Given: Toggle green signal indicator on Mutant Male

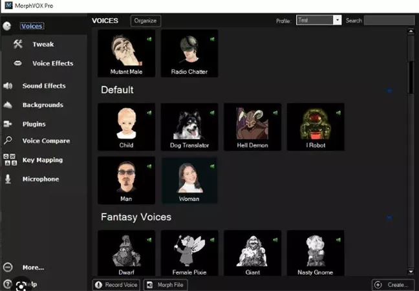Looking at the screenshot, I should point(149,39).
